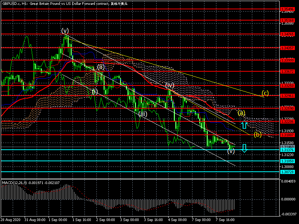Click the red 1.33250 price level tag
Image resolution: width=299 pixels, height=224 pixels.
click(x=287, y=85)
